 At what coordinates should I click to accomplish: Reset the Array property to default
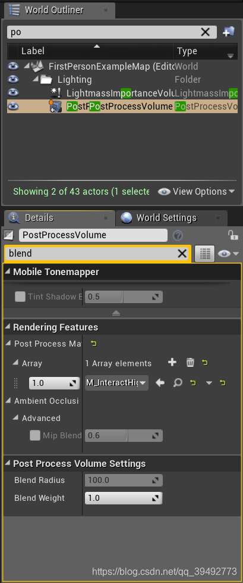(205, 363)
